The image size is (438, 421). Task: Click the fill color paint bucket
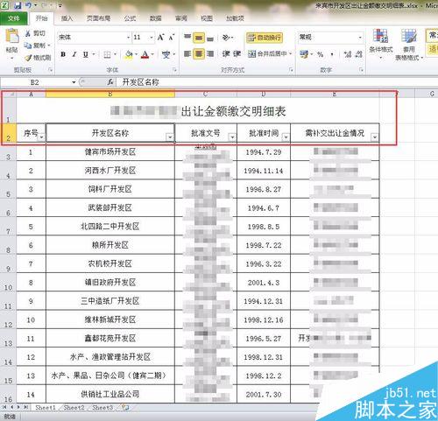coord(129,54)
